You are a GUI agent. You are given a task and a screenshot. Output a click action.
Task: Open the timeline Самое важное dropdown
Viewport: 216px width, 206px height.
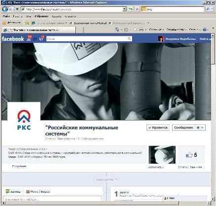[x=107, y=179]
